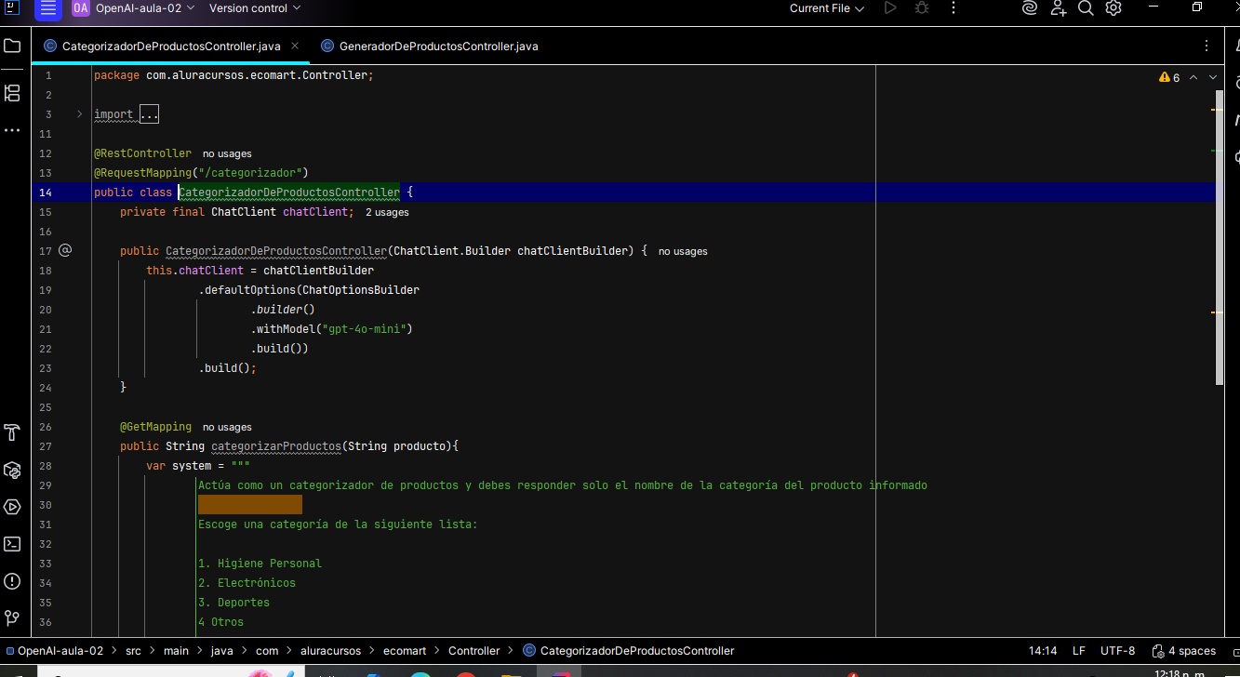Click the categorizarProductos method name
This screenshot has width=1240, height=677.
pos(276,445)
